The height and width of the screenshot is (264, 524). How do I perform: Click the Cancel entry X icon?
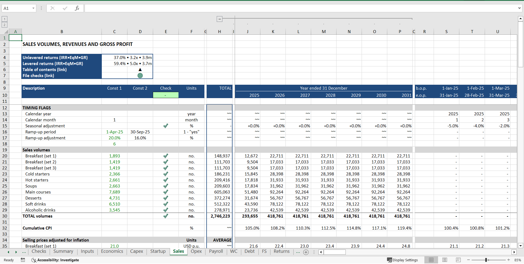pyautogui.click(x=52, y=8)
